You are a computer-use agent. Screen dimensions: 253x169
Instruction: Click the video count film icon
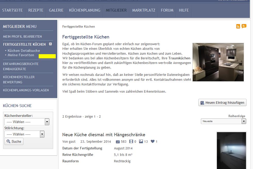[x=131, y=141]
